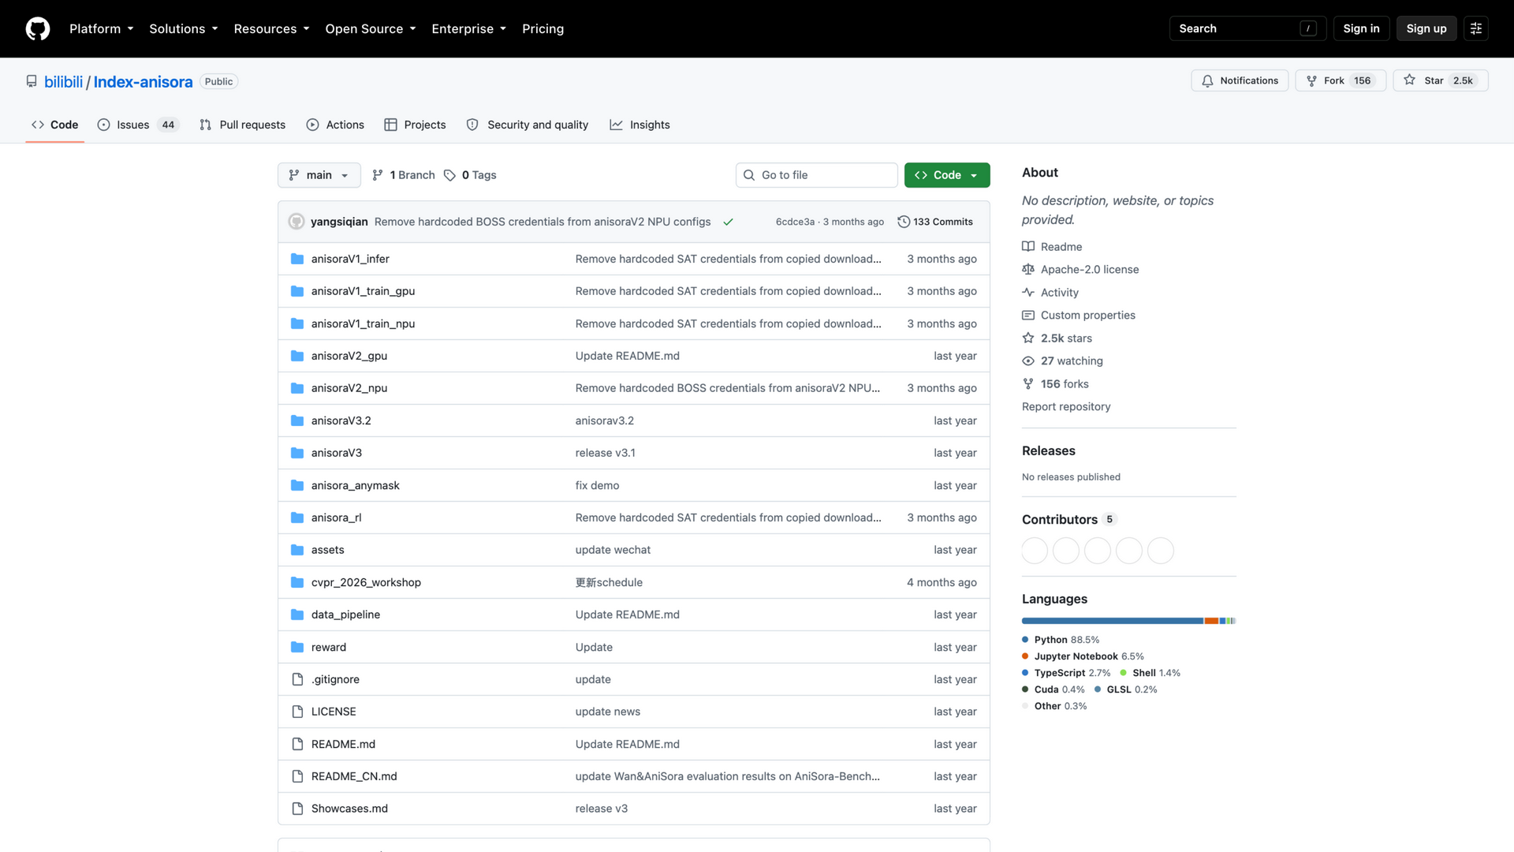Image resolution: width=1514 pixels, height=852 pixels.
Task: Click the 6cdce3a commit hash
Action: (795, 222)
